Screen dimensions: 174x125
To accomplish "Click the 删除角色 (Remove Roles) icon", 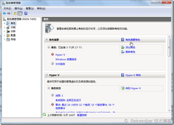I will point(123,52).
